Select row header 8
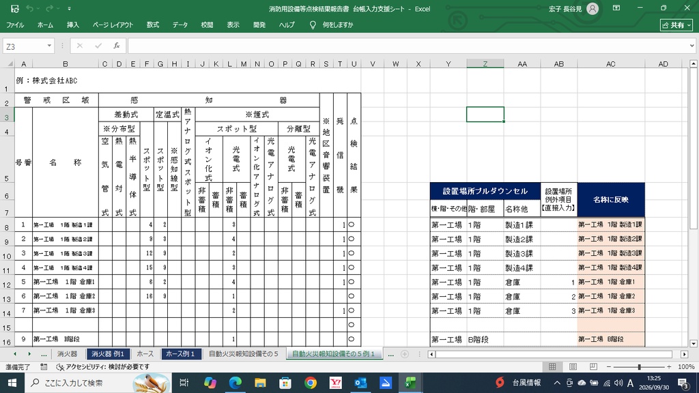Screen dimensions: 699x393 [7, 227]
